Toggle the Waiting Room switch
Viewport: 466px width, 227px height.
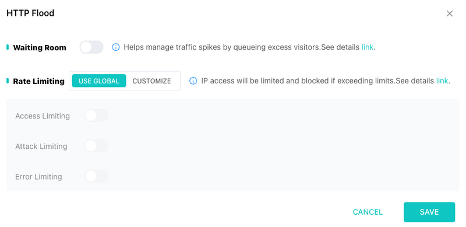(91, 47)
